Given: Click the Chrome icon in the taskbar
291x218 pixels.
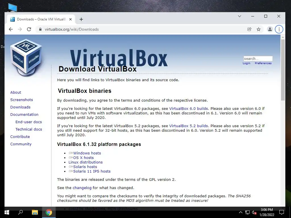Looking at the screenshot, I should 49,212.
